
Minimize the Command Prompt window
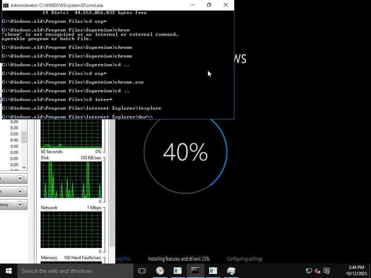[193, 5]
